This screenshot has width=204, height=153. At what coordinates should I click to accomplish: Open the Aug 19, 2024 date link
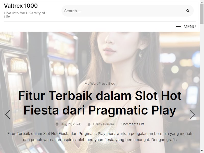click(71, 124)
